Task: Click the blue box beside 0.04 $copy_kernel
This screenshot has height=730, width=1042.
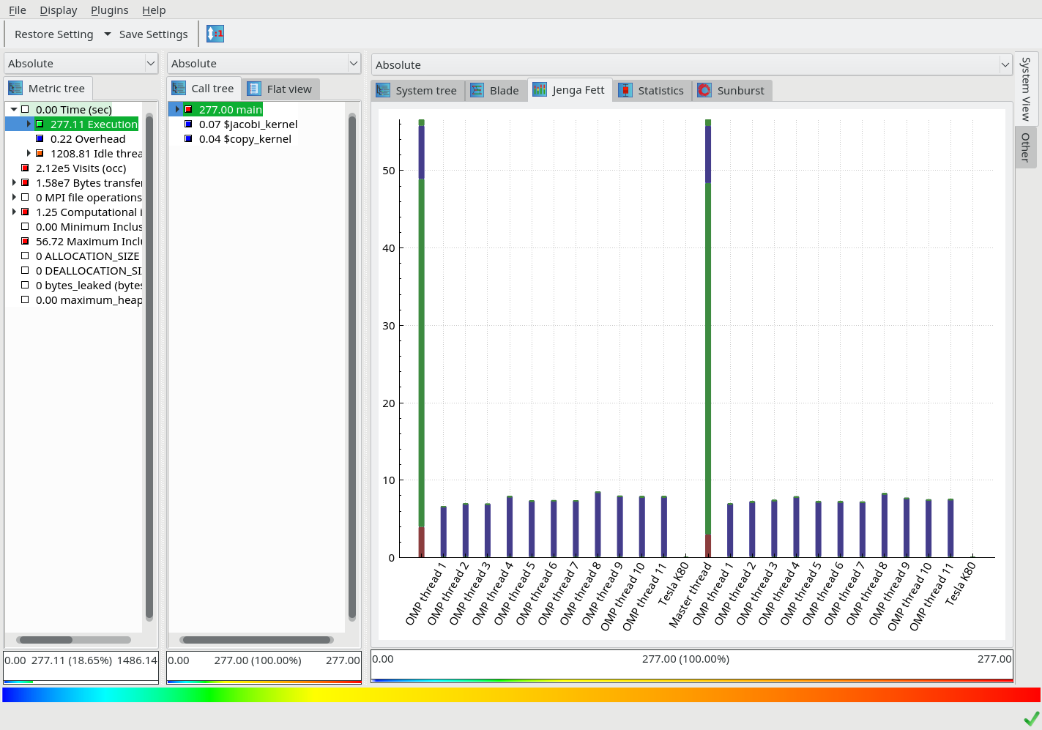Action: [x=188, y=138]
